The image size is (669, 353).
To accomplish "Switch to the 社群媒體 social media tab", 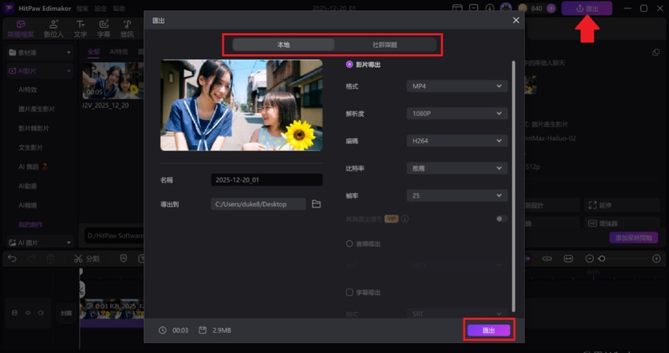I will click(385, 45).
